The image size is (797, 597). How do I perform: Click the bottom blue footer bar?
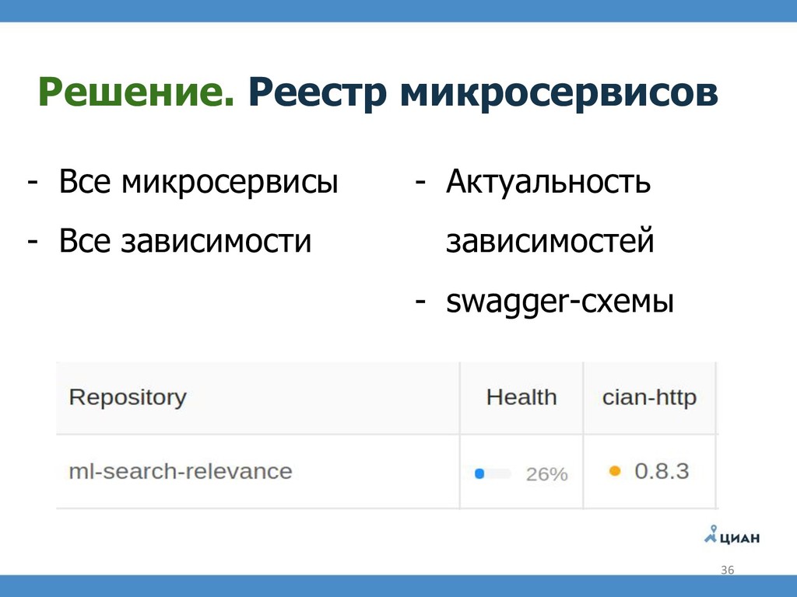coord(398,586)
